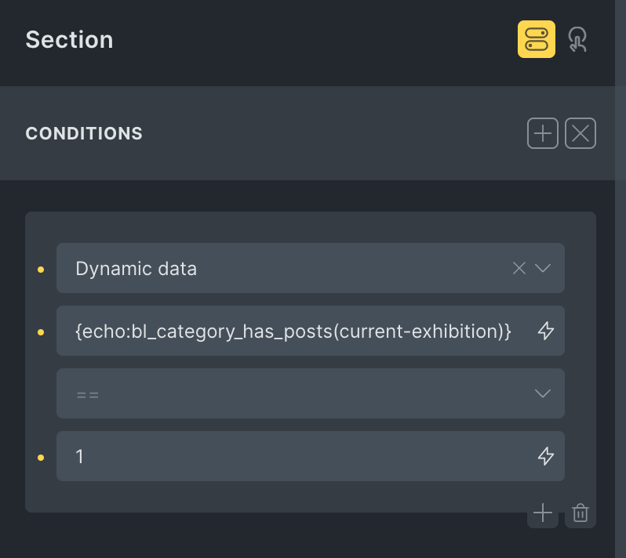Image resolution: width=626 pixels, height=558 pixels.
Task: Open the == comparison operator dropdown
Action: [298, 393]
